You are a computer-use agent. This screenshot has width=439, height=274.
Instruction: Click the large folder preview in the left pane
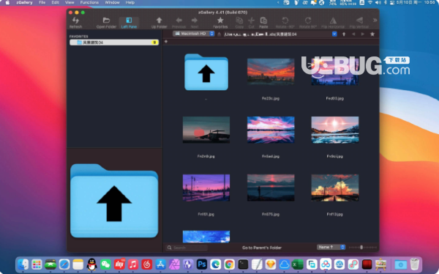tap(114, 201)
